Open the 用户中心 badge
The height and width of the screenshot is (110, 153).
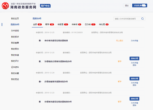(45, 6)
